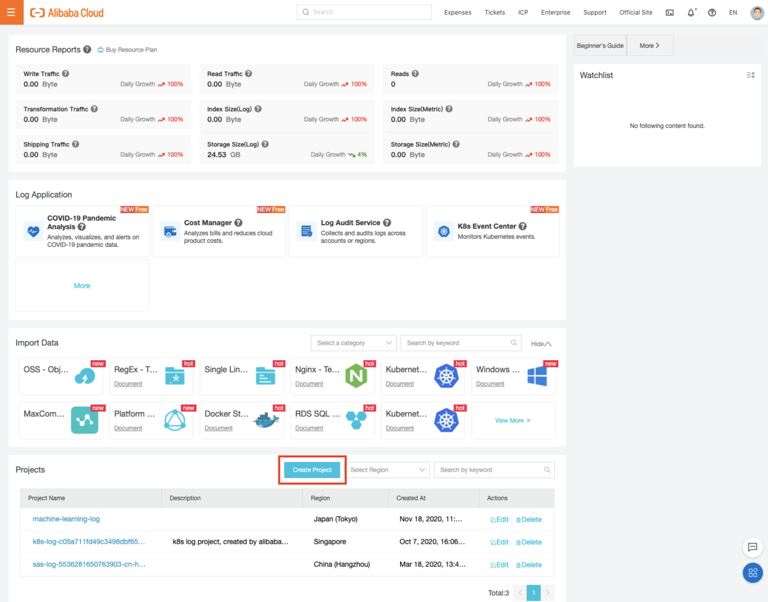Go to previous projects page arrow
This screenshot has height=602, width=768.
click(520, 593)
